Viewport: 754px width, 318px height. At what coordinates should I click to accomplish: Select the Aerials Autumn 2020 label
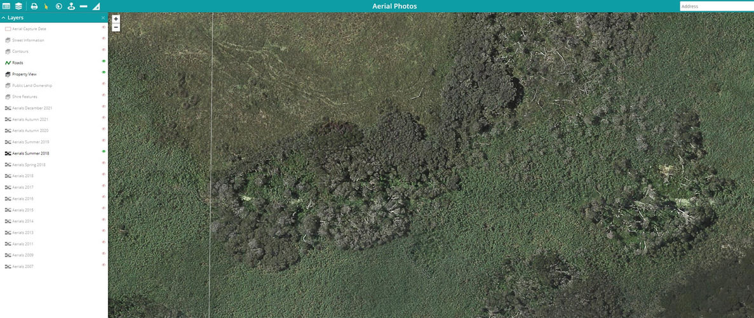coord(30,131)
